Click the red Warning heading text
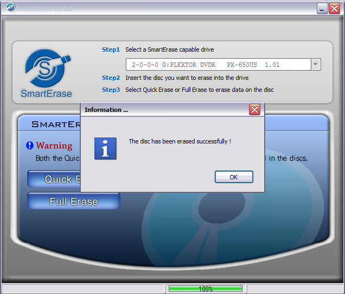 [54, 146]
